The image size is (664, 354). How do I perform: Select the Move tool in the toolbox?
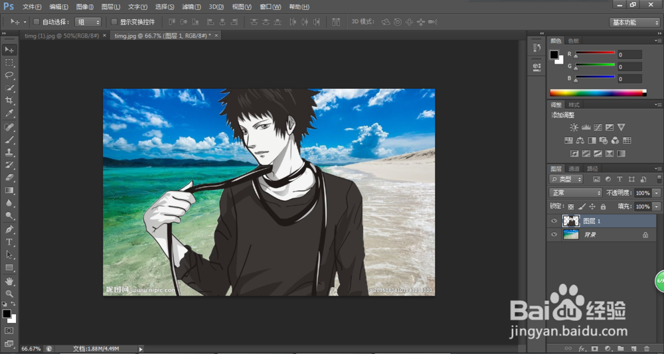pos(9,50)
